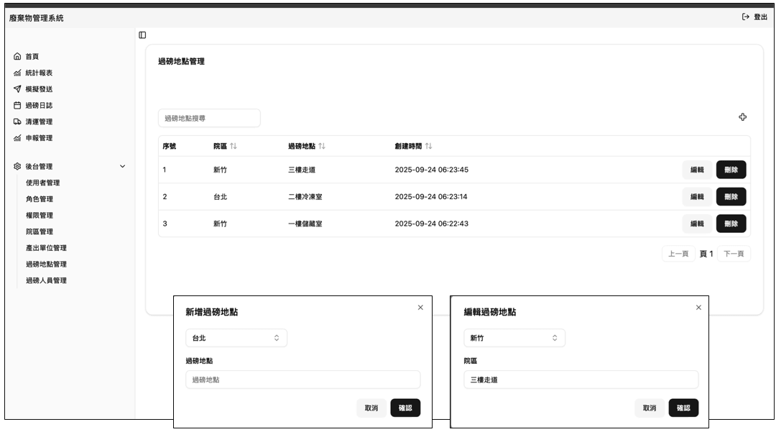Screen dimensions: 776x432
Task: Toggle the sidebar panel icon
Action: [142, 35]
